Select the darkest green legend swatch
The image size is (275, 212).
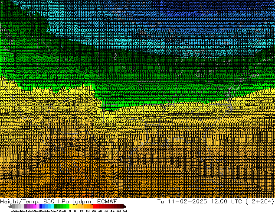point(56,206)
